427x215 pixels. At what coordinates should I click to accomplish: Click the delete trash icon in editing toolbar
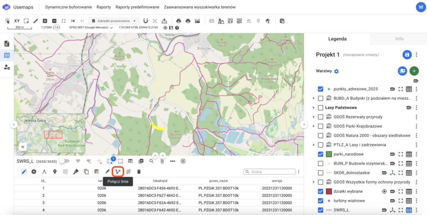coord(139,171)
